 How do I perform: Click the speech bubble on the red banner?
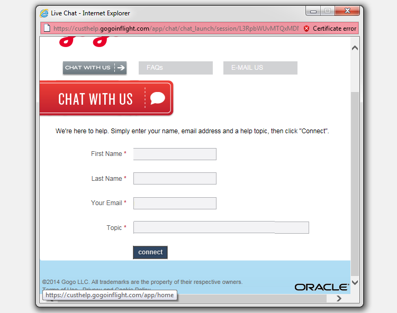[158, 98]
